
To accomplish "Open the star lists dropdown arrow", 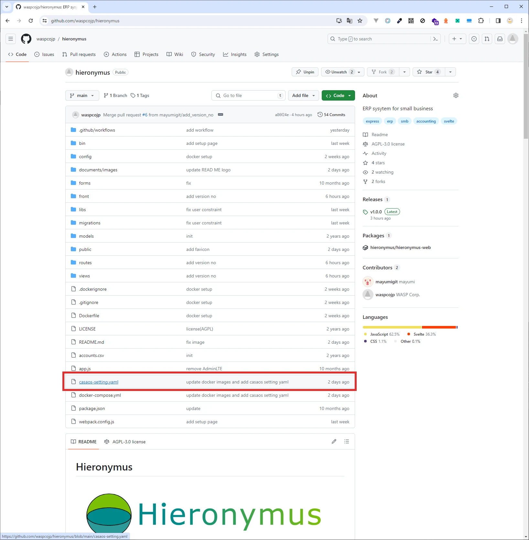I will 450,72.
